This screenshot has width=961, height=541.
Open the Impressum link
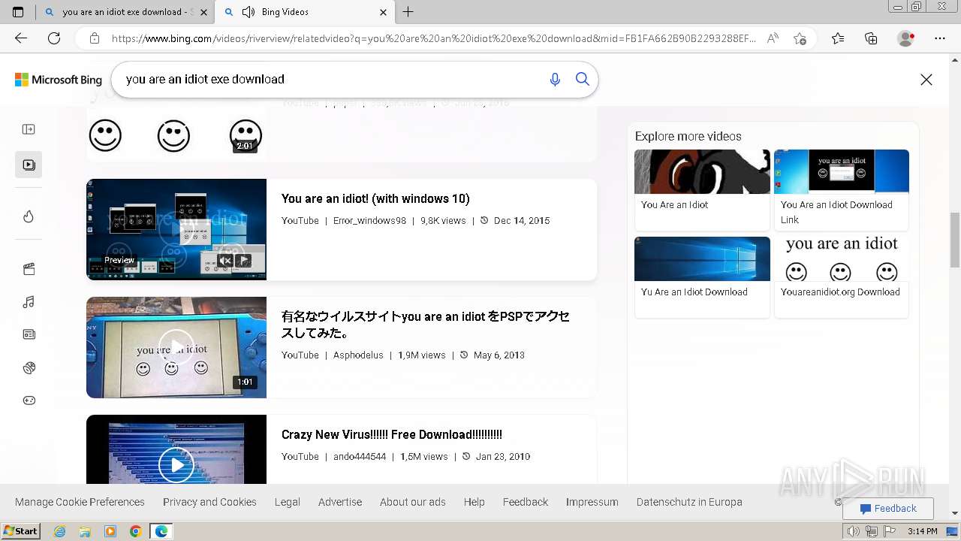pos(592,502)
